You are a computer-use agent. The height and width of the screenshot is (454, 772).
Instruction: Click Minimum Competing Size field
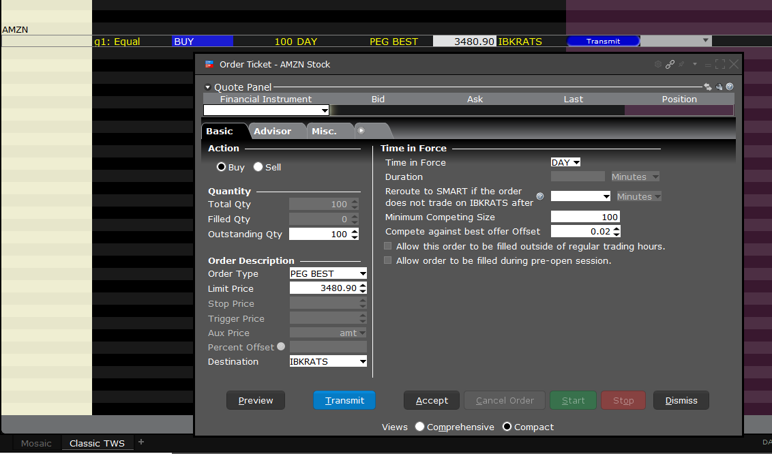585,217
